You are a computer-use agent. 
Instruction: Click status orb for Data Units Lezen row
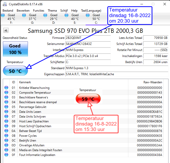[6, 112]
